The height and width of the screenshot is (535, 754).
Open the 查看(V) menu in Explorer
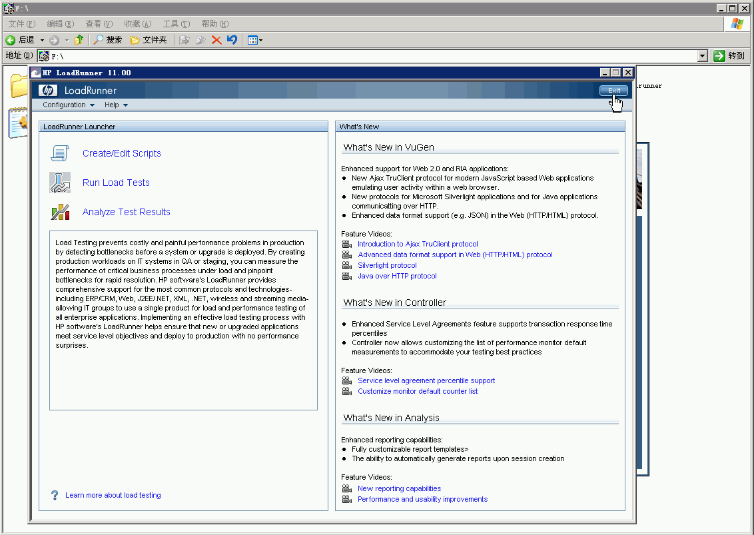coord(99,23)
